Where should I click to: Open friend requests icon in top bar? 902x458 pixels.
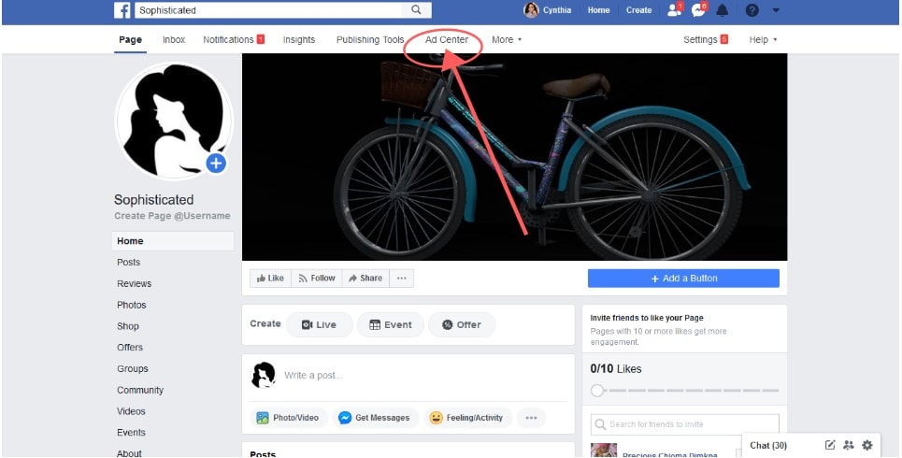(x=674, y=9)
